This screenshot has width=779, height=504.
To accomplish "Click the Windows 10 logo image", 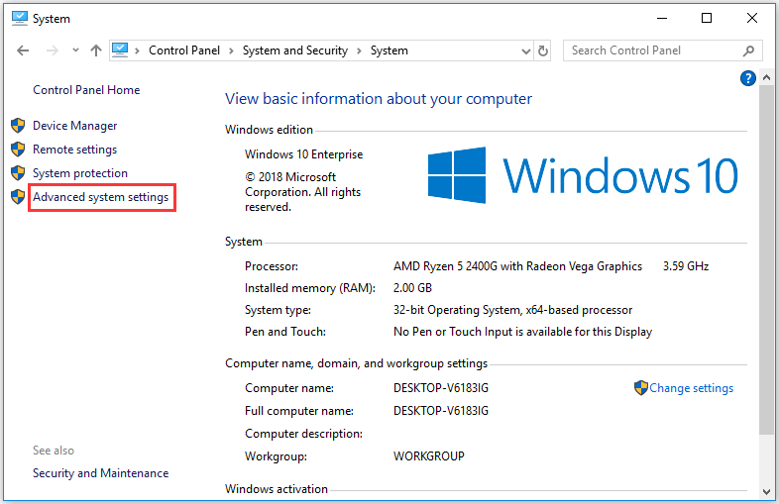I will click(582, 175).
